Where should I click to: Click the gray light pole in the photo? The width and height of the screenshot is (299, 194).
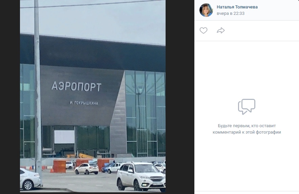pyautogui.click(x=38, y=89)
